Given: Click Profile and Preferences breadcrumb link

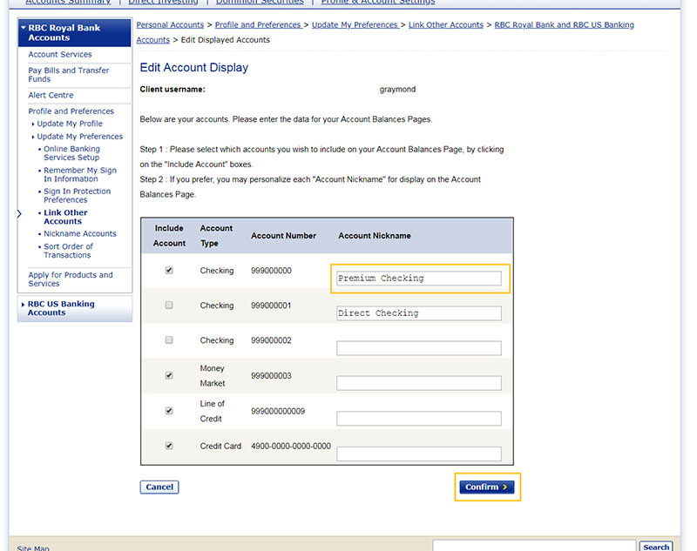Looking at the screenshot, I should 258,25.
